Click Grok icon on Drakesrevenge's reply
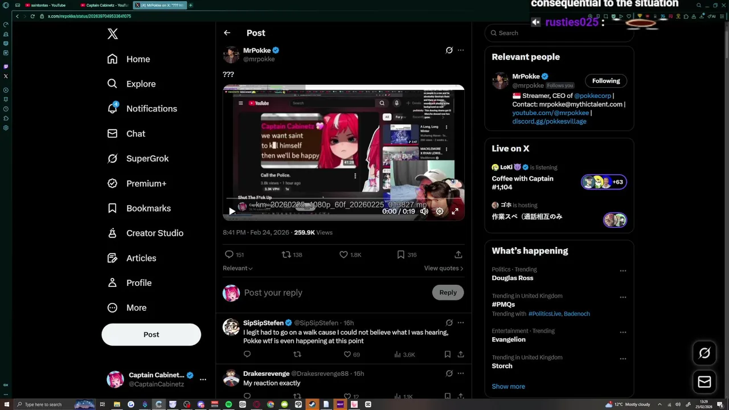 (449, 374)
